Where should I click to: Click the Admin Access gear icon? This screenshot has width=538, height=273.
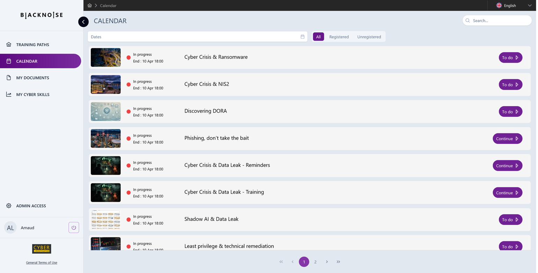pyautogui.click(x=9, y=206)
